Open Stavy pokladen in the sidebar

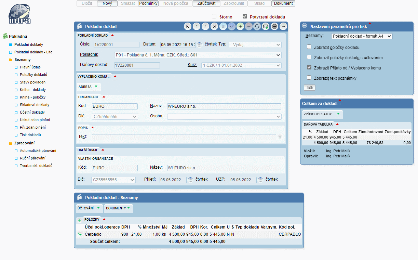32,82
